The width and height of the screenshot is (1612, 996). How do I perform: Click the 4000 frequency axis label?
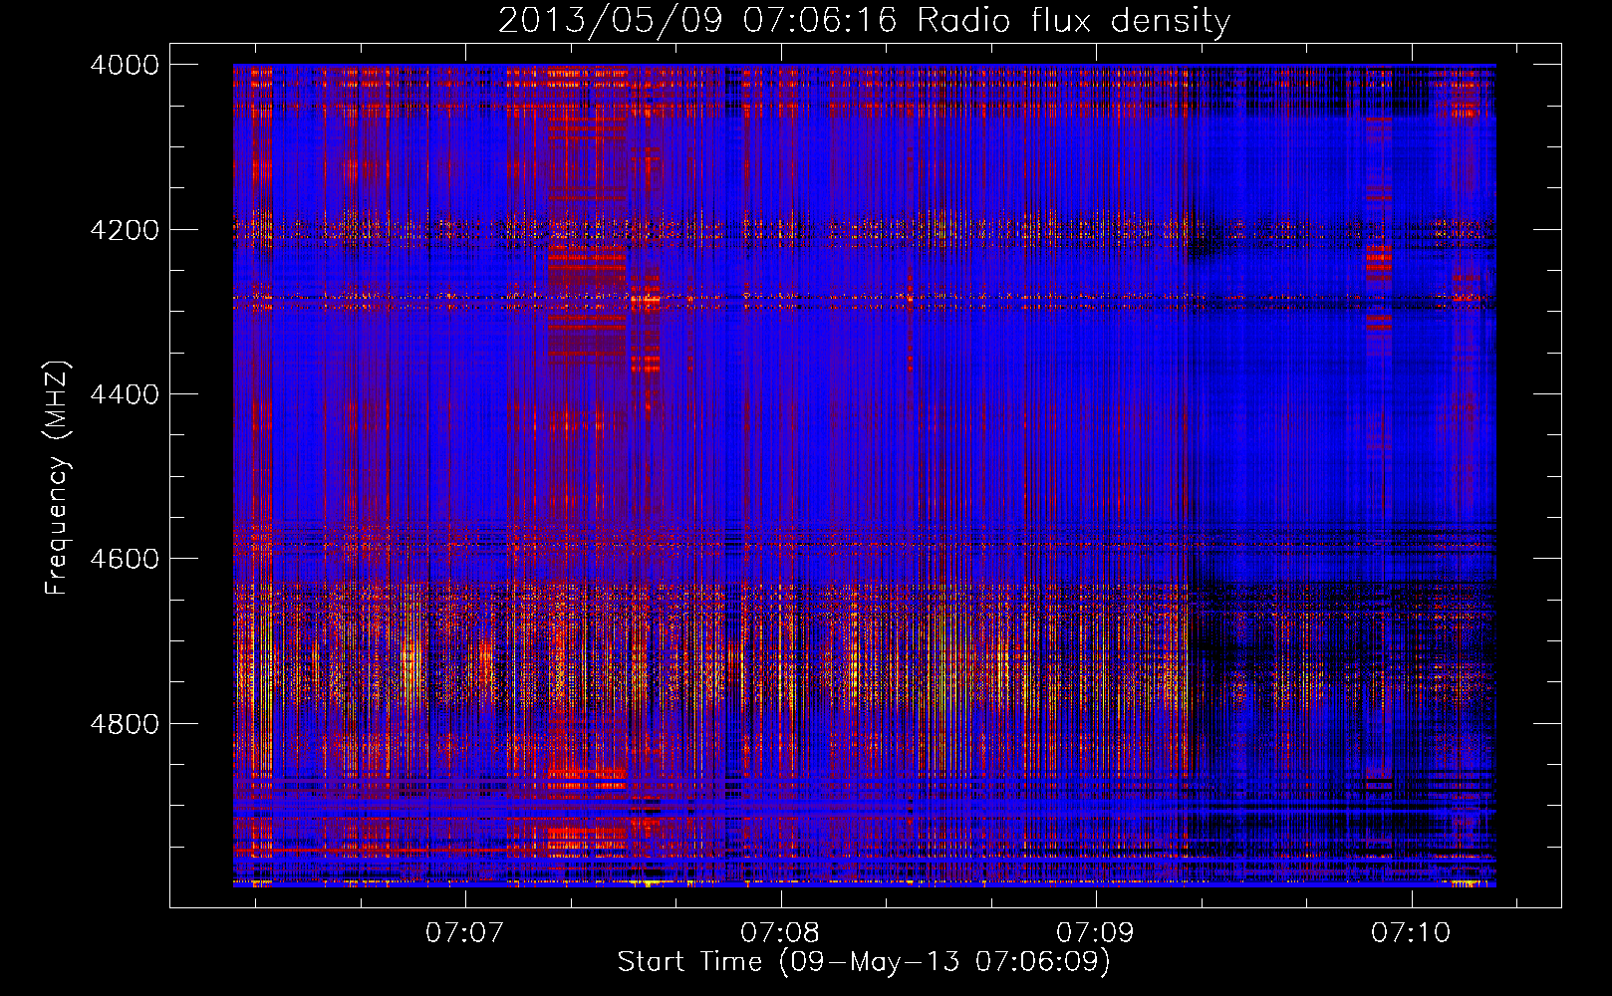125,65
